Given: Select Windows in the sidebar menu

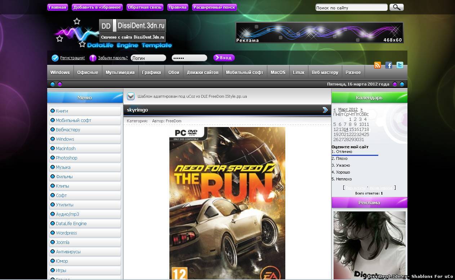Looking at the screenshot, I should click(85, 139).
